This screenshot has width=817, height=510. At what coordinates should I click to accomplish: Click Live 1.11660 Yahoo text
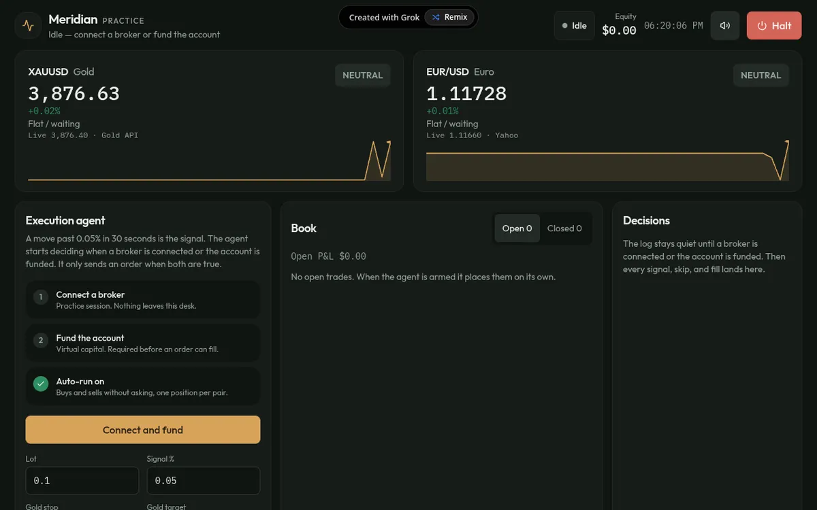click(x=472, y=135)
